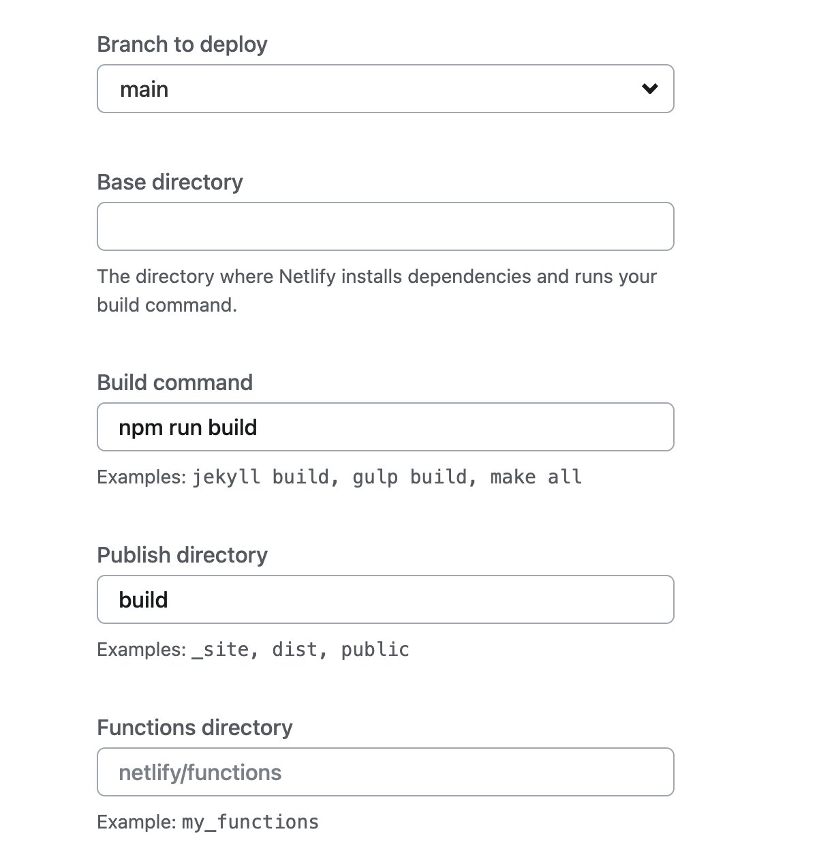Image resolution: width=834 pixels, height=851 pixels.
Task: Click the "my_functions" example text
Action: pyautogui.click(x=250, y=822)
